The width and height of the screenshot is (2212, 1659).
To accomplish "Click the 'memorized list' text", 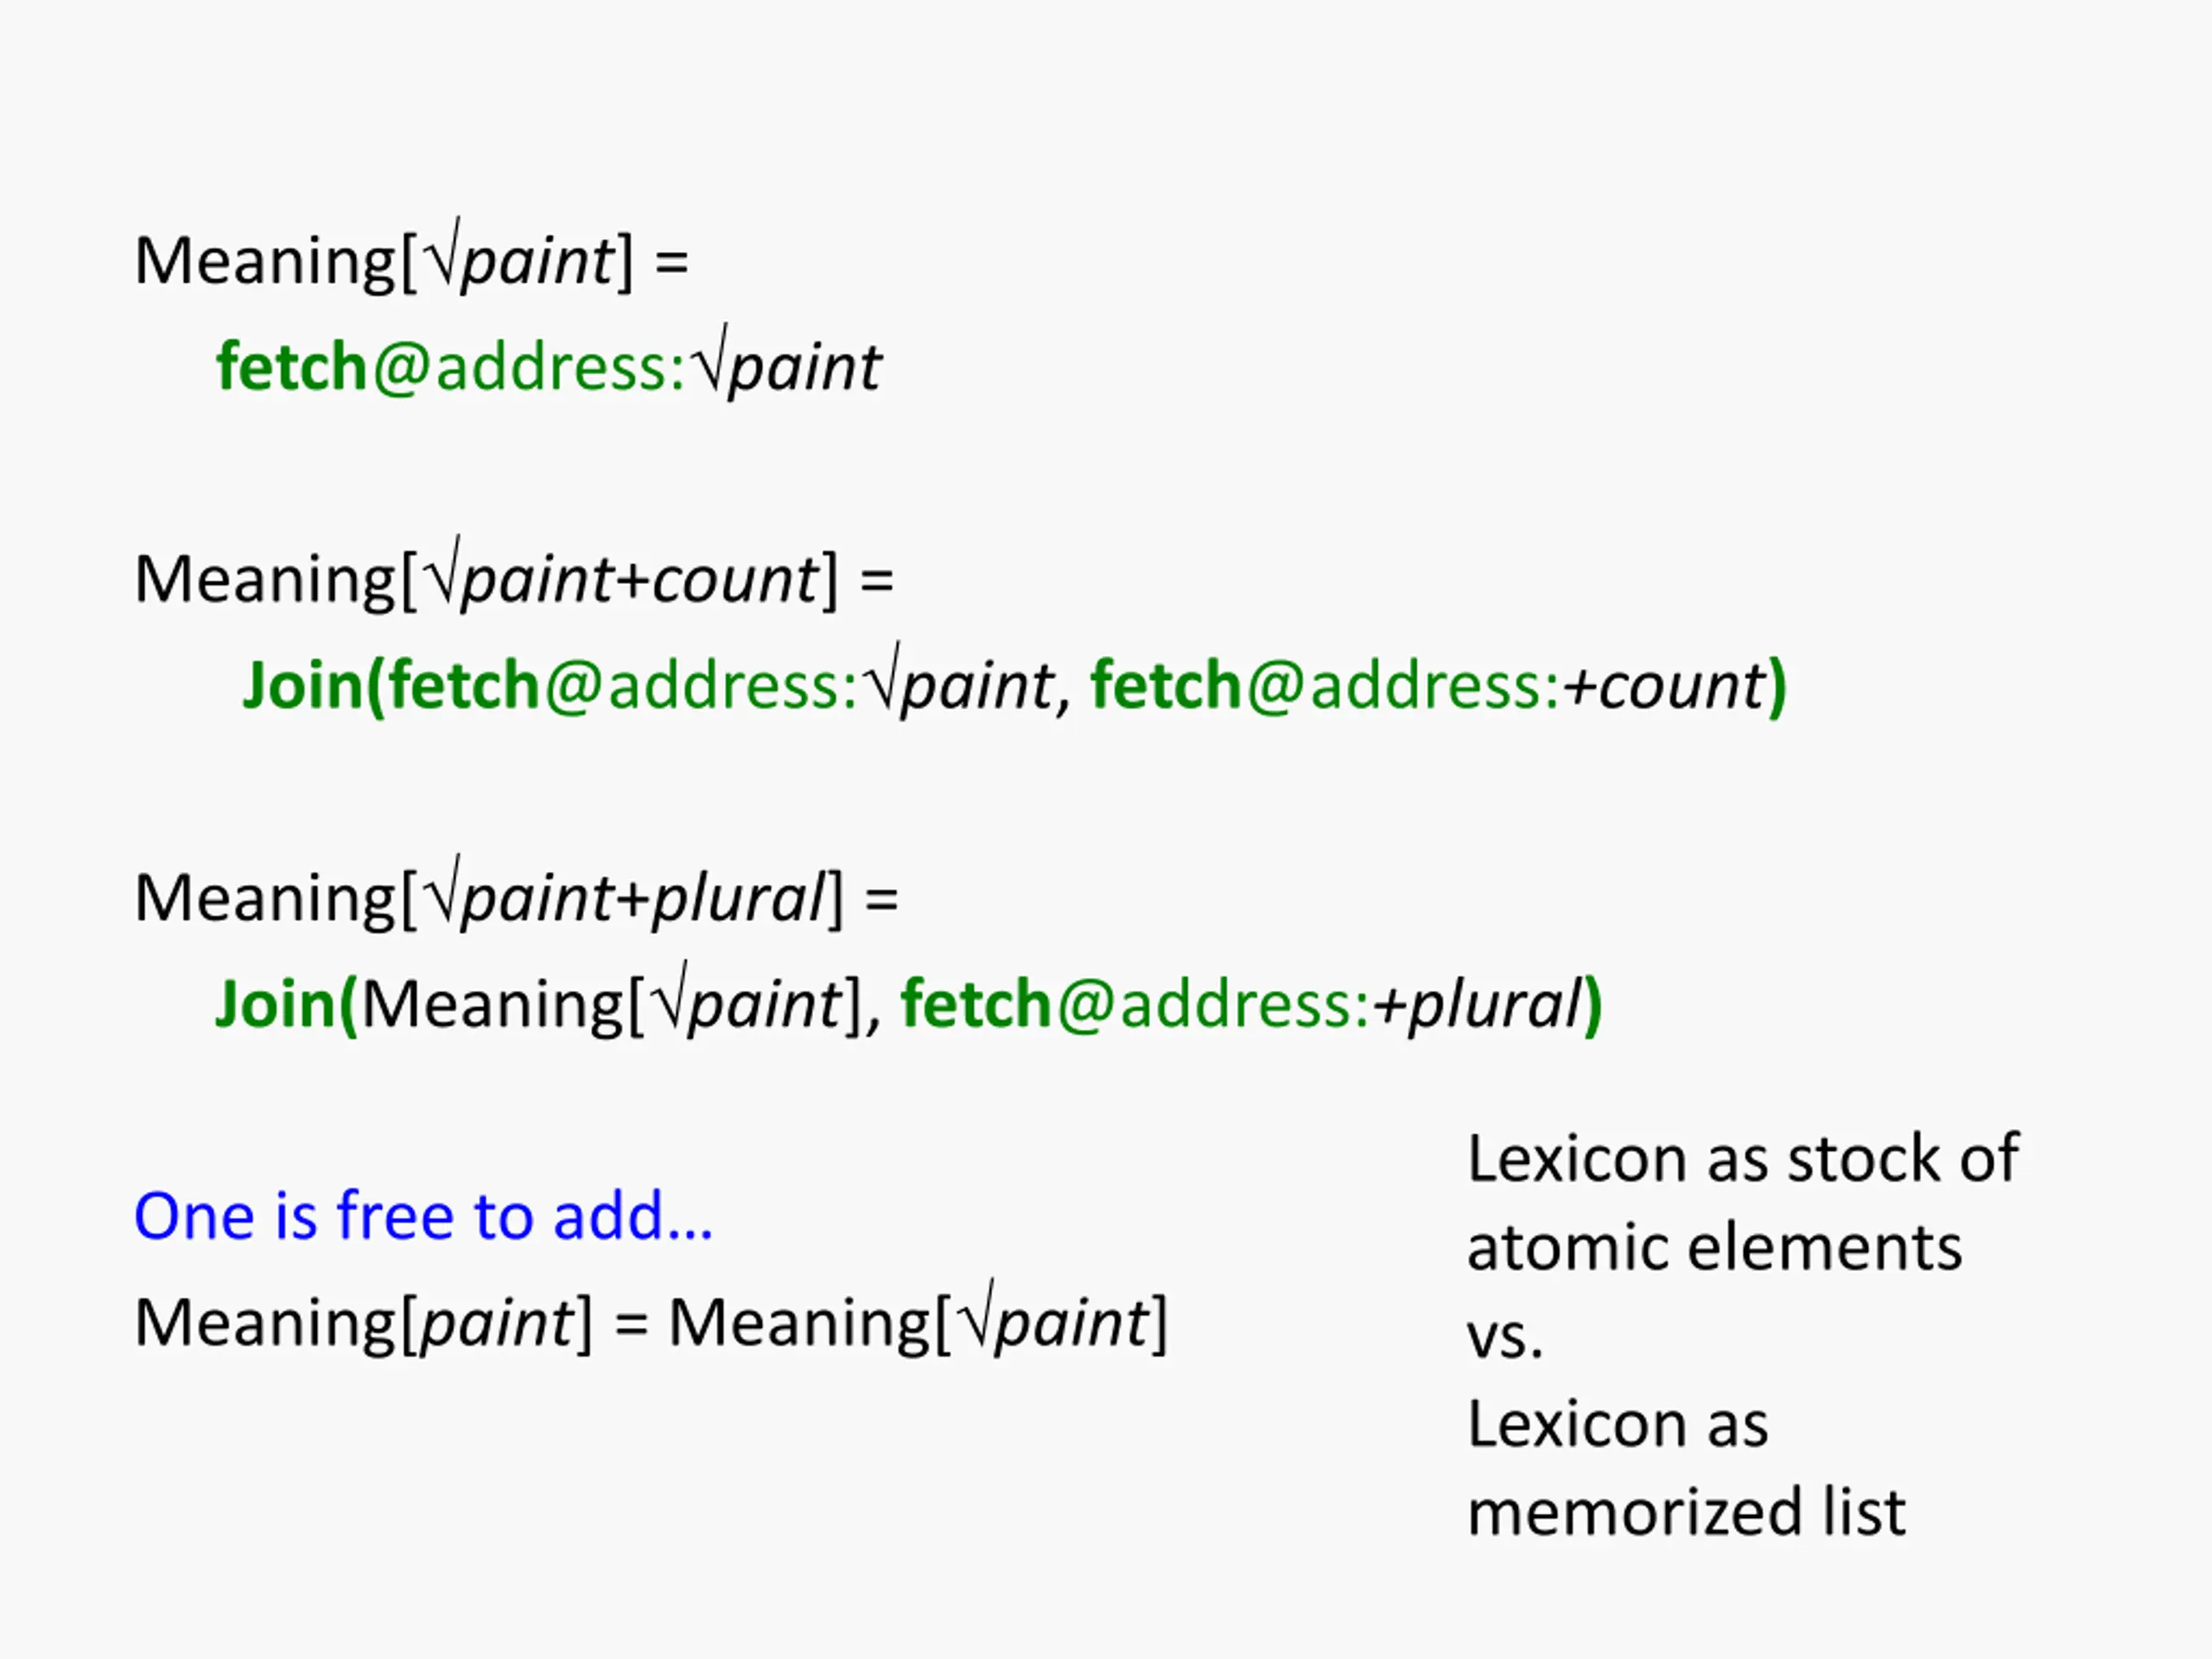I will pos(1686,1511).
